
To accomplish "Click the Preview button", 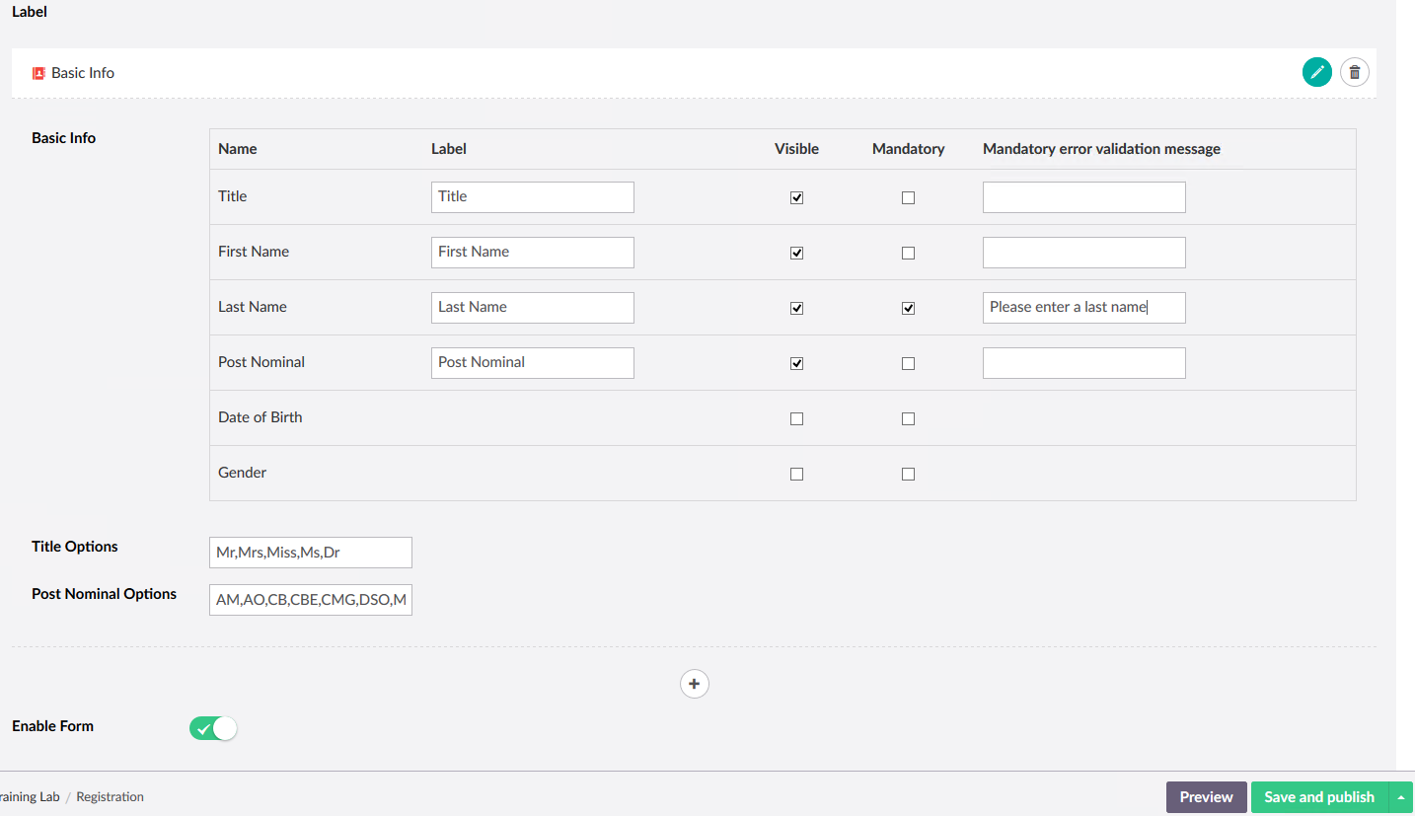I will (1205, 796).
